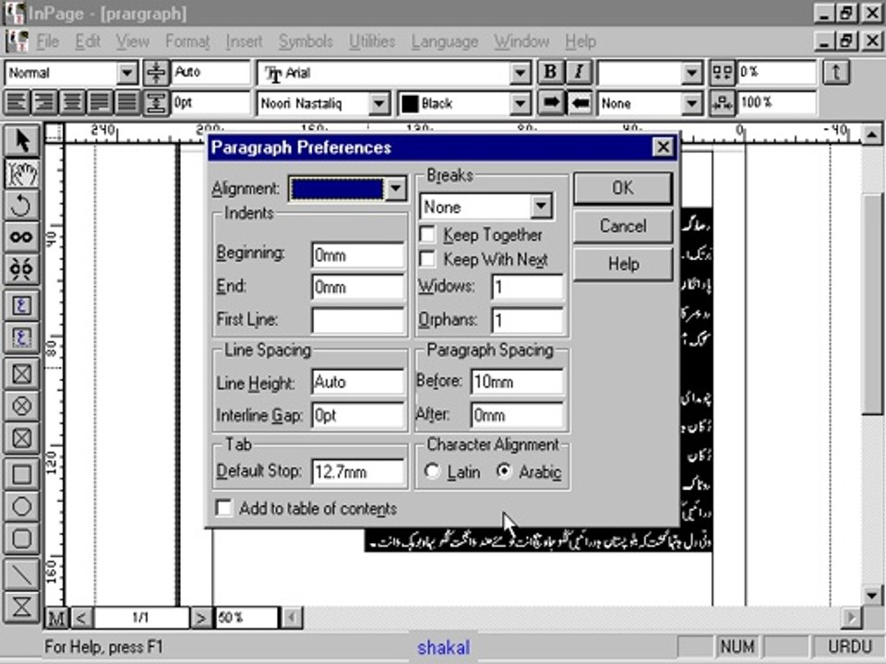Go to previous page arrow button

pos(81,618)
